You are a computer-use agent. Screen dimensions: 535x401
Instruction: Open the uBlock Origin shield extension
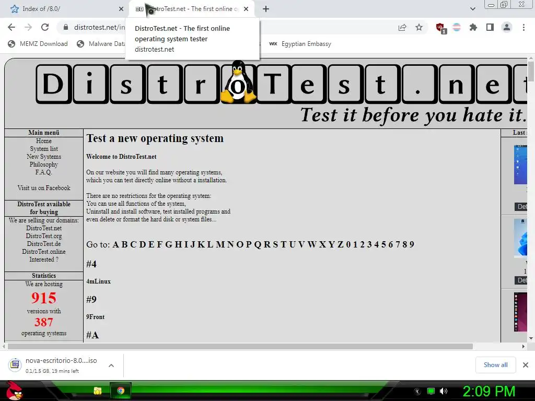tap(440, 28)
